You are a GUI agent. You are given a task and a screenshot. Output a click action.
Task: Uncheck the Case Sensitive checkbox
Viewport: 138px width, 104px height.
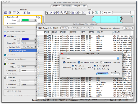click(x=64, y=62)
